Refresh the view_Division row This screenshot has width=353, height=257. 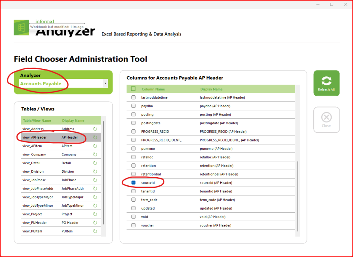(x=95, y=171)
